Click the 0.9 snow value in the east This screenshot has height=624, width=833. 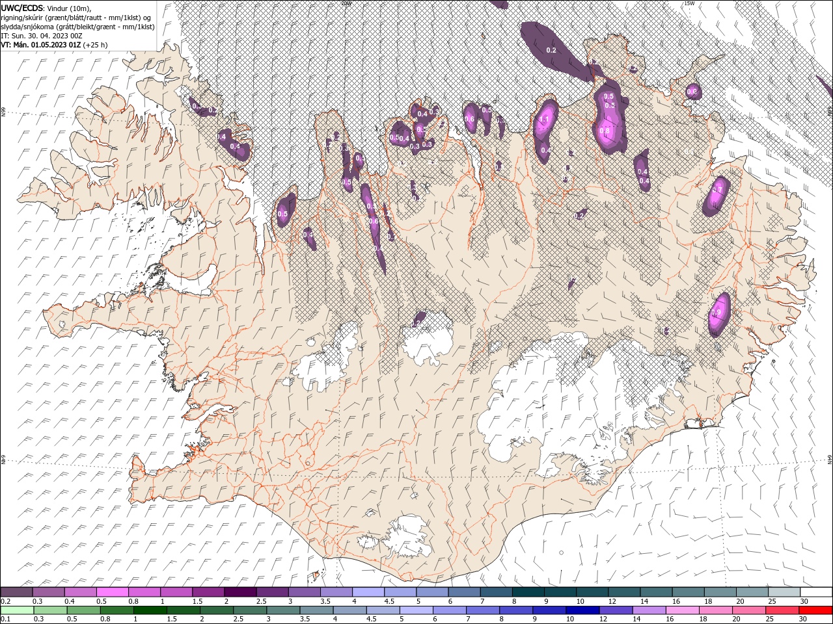click(717, 313)
